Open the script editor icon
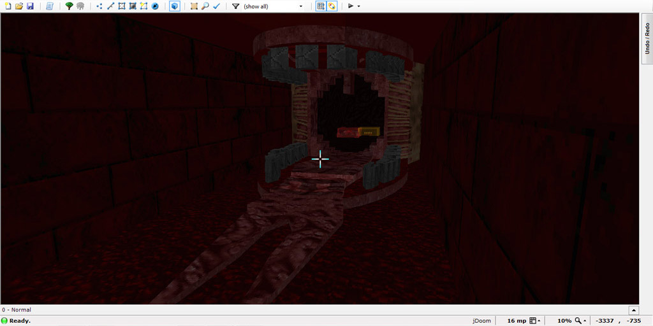Image resolution: width=653 pixels, height=326 pixels. pos(50,6)
